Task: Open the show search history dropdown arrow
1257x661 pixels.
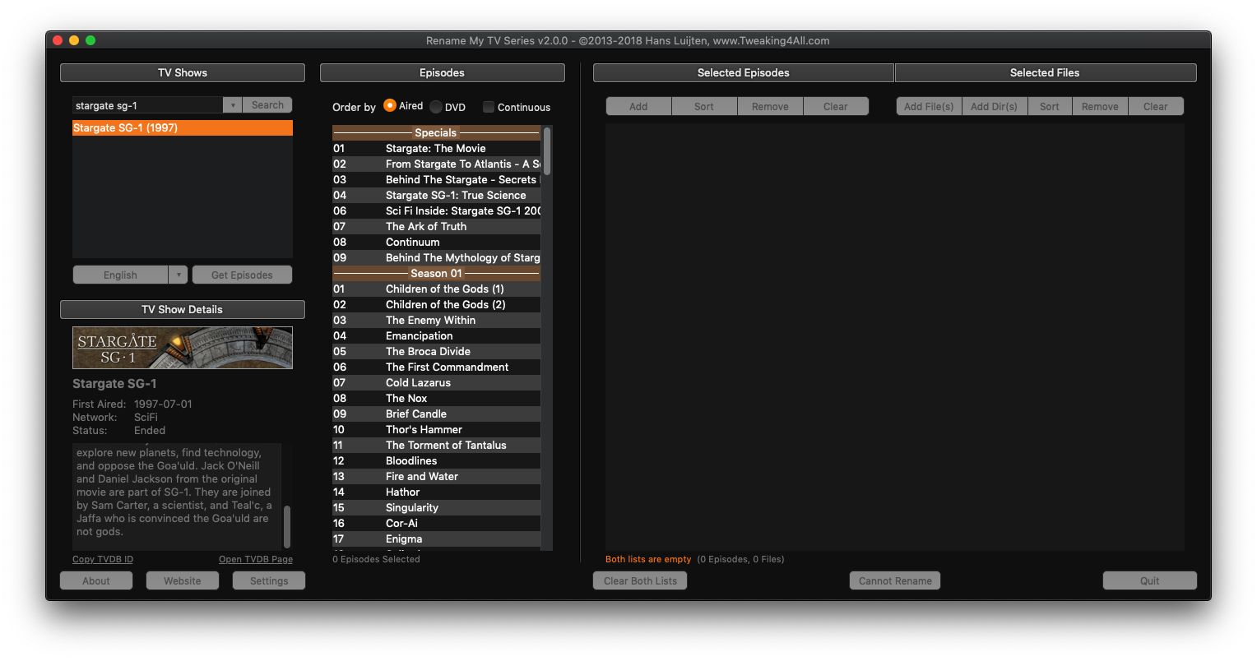Action: pos(232,105)
